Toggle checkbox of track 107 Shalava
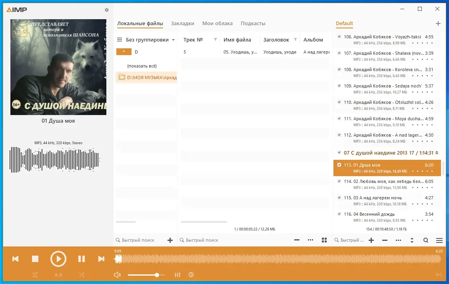This screenshot has width=449, height=284. tap(339, 53)
